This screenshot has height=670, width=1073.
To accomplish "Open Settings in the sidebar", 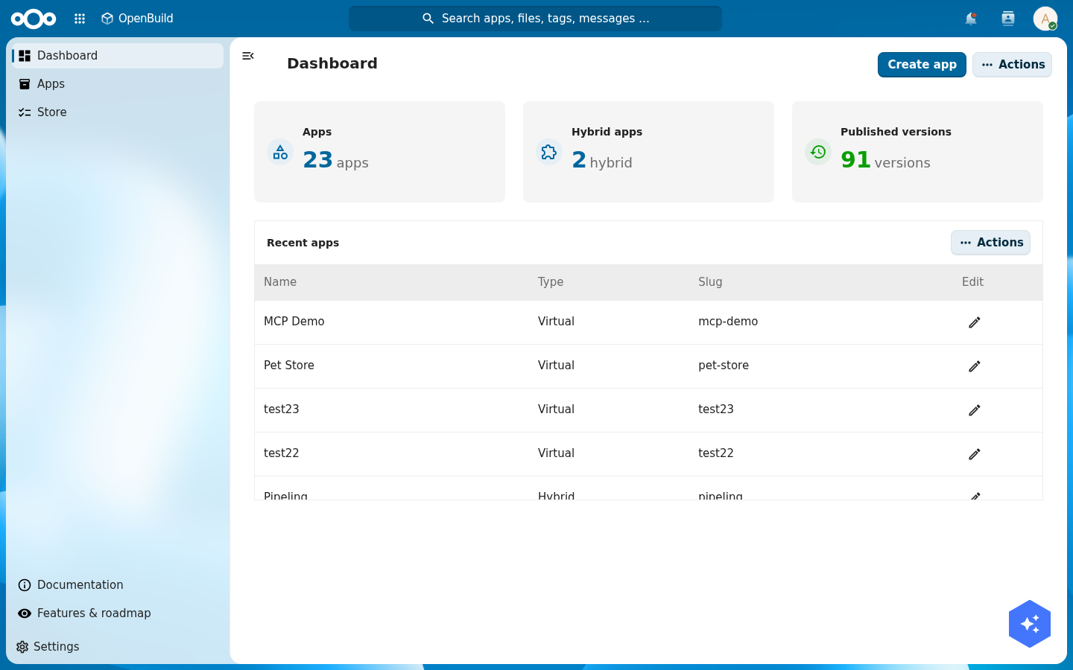I will 118,647.
